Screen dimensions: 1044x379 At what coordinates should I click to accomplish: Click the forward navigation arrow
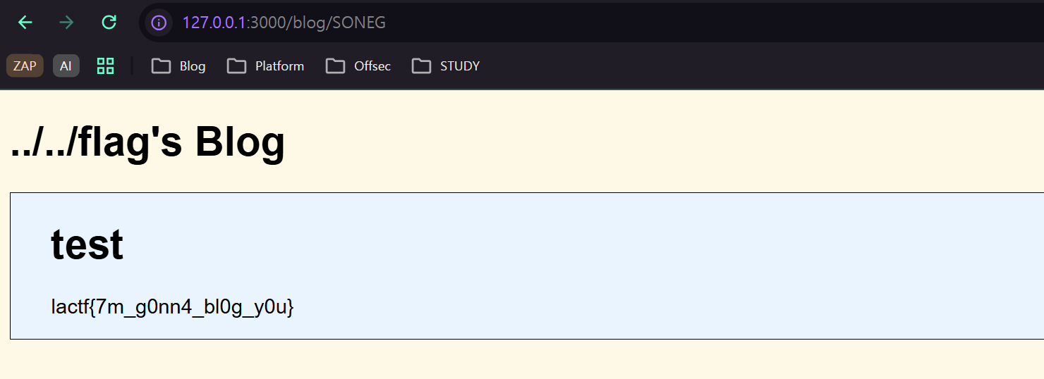[x=67, y=23]
